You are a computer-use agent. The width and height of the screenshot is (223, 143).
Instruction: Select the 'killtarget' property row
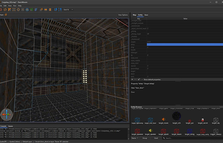[177, 53]
